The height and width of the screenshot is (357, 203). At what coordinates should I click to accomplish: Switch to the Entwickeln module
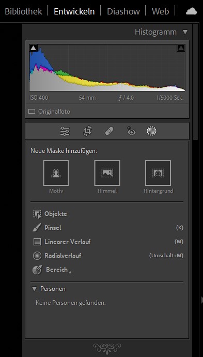tap(74, 11)
